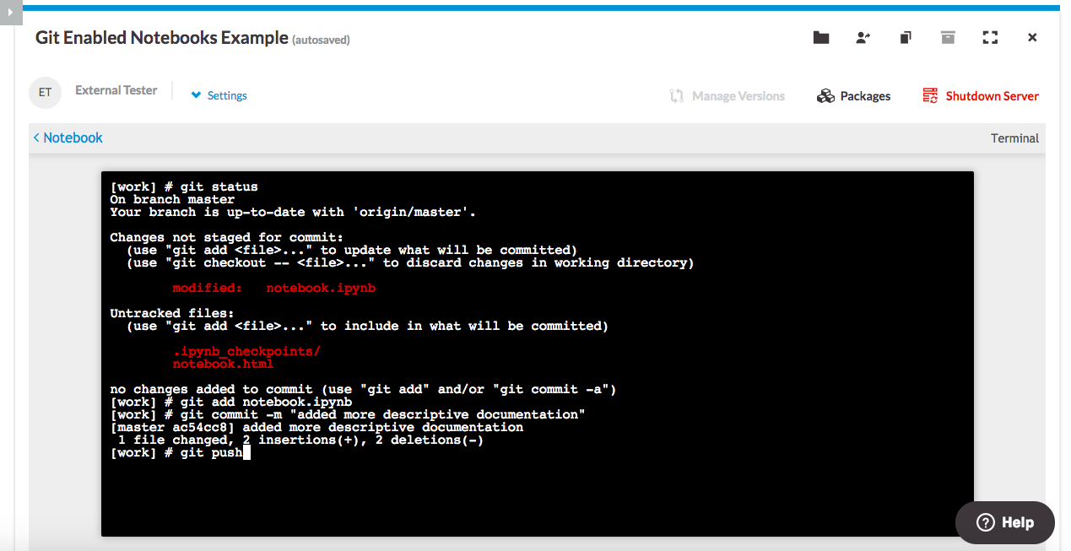1071x551 pixels.
Task: Close the notebook with the X icon
Action: coord(1032,38)
